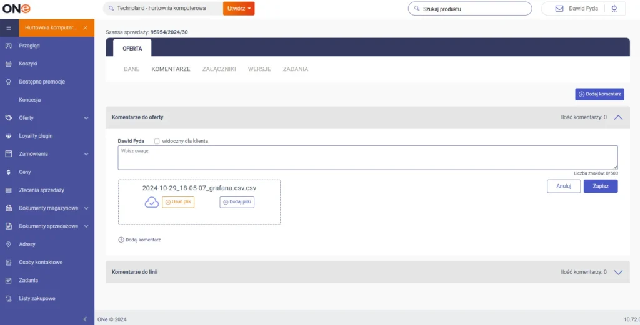The height and width of the screenshot is (325, 640).
Task: Click the Ceny dollar icon
Action: [x=9, y=172]
